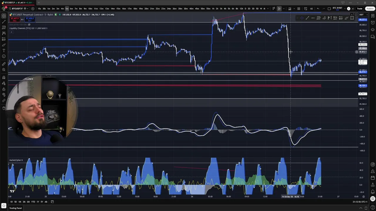Select the 1D date range
This screenshot has height=211, width=376.
coord(11,202)
